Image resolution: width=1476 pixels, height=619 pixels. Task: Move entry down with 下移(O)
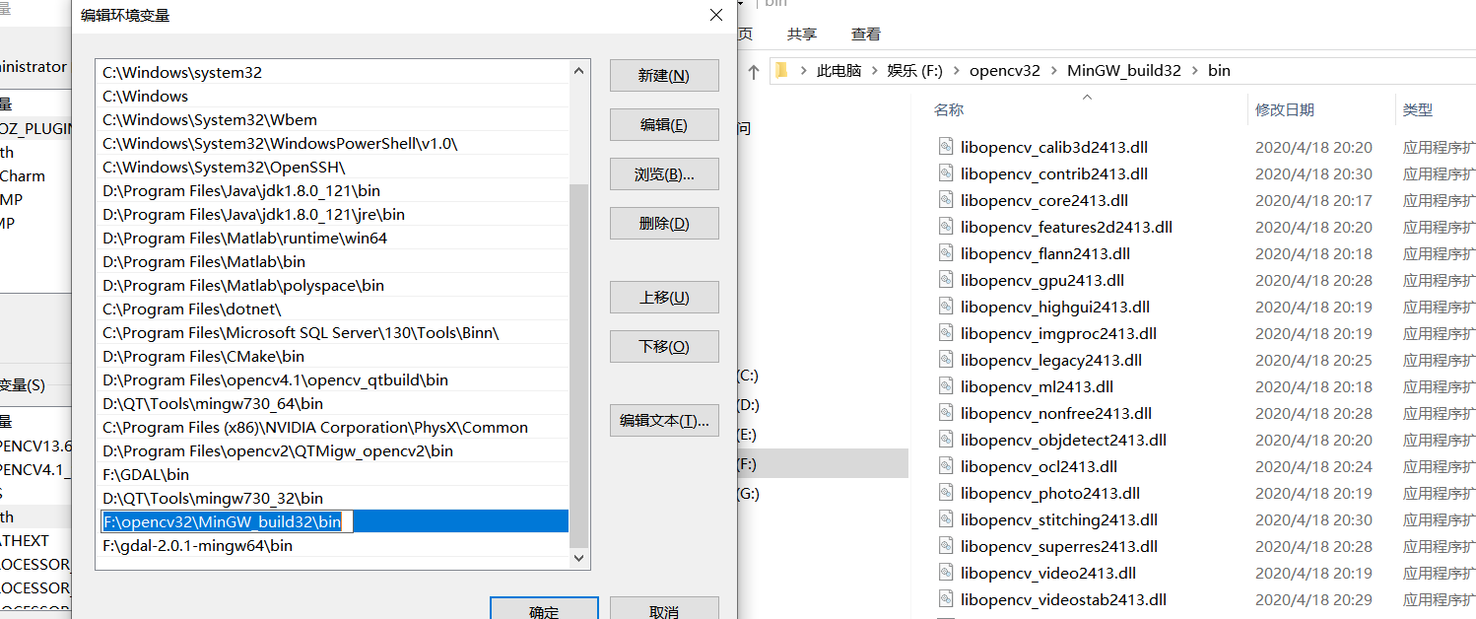(664, 347)
